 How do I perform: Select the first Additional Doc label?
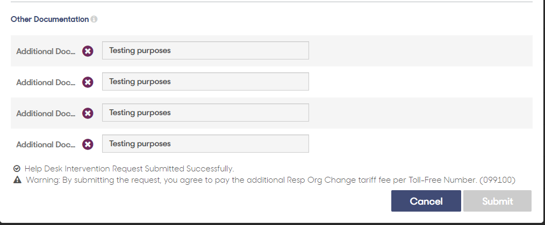(46, 51)
